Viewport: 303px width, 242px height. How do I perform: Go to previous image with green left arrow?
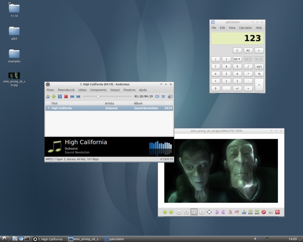click(x=165, y=212)
